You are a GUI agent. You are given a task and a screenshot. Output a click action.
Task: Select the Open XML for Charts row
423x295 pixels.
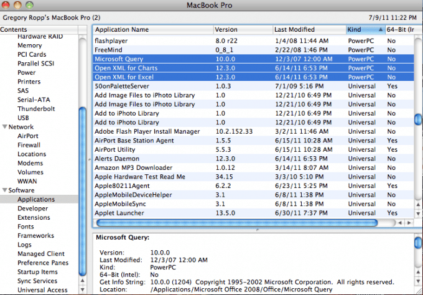coord(253,68)
